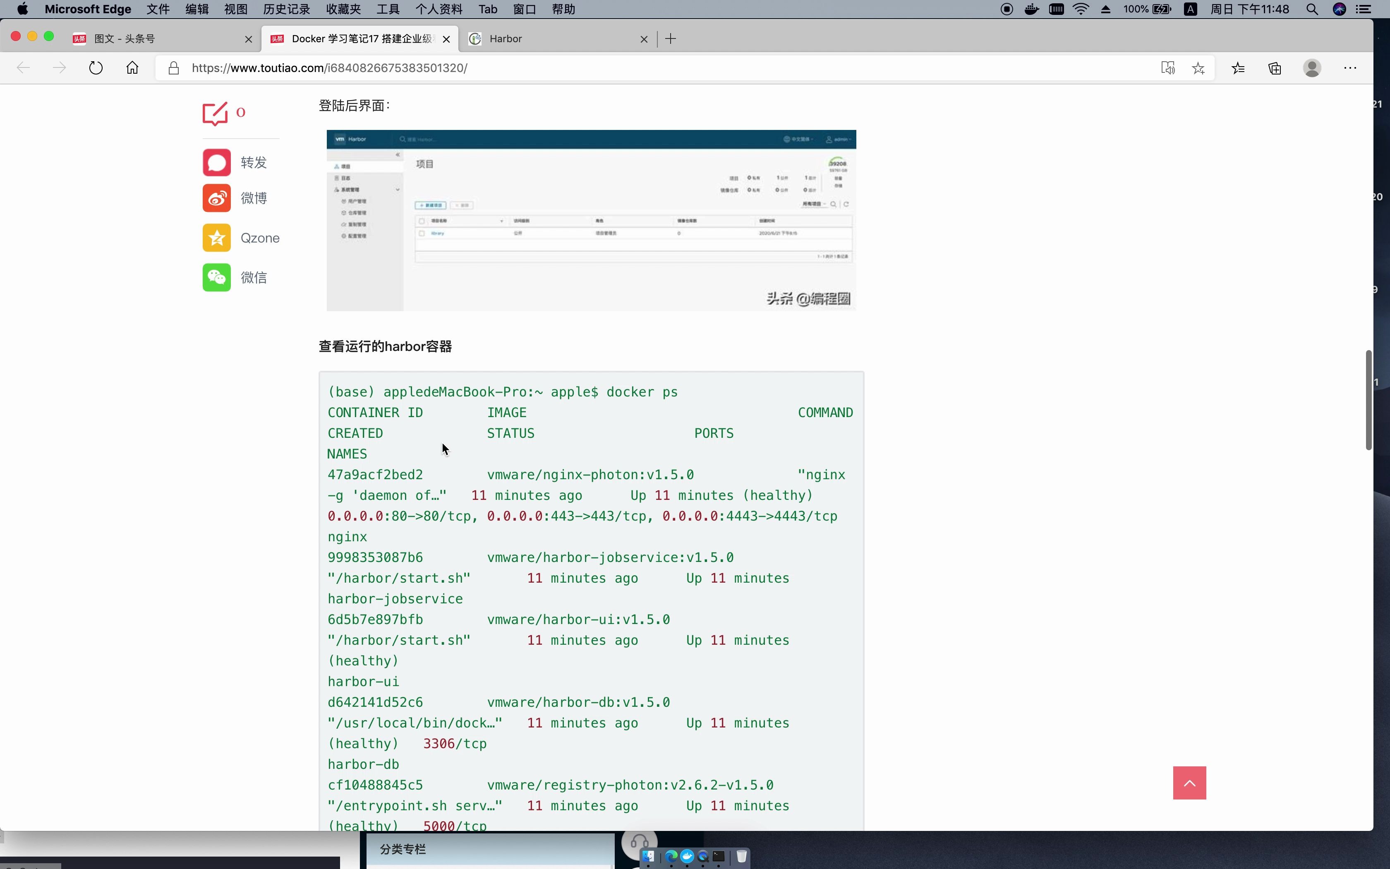Click the browser forward arrow

59,68
